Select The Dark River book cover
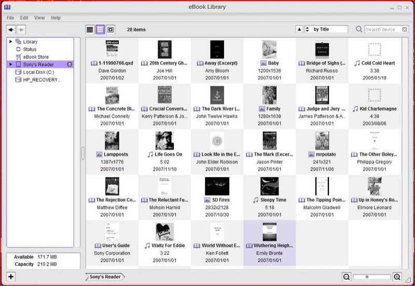The height and width of the screenshot is (286, 415). [x=217, y=95]
